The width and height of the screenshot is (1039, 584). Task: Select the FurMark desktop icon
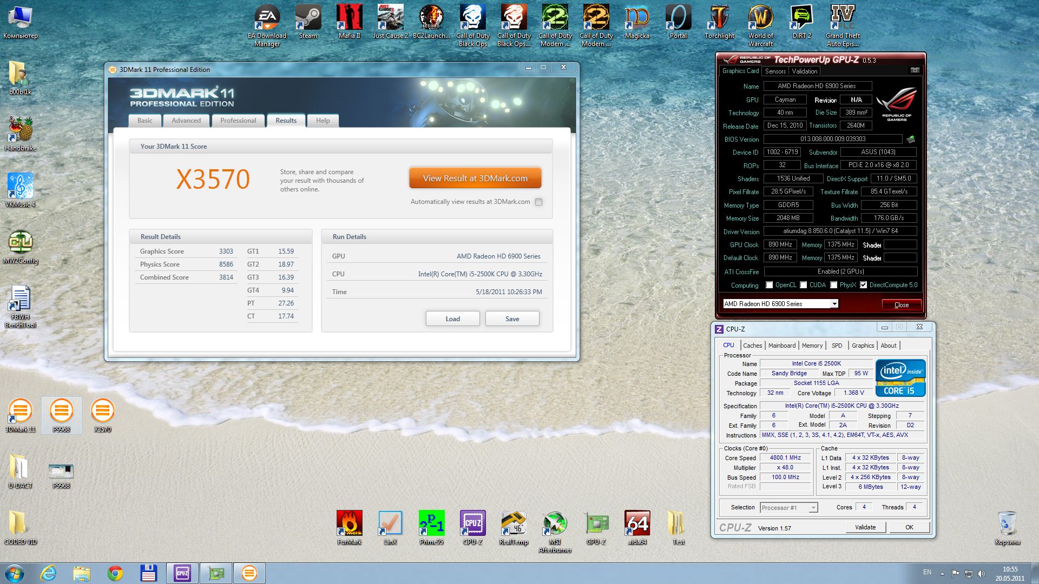click(x=349, y=527)
